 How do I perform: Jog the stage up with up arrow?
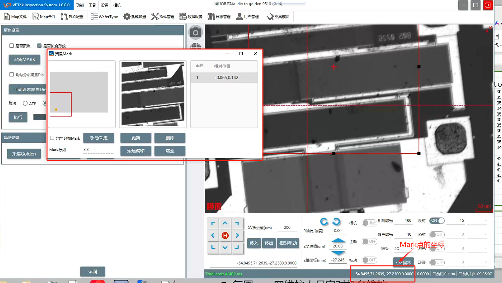[225, 223]
